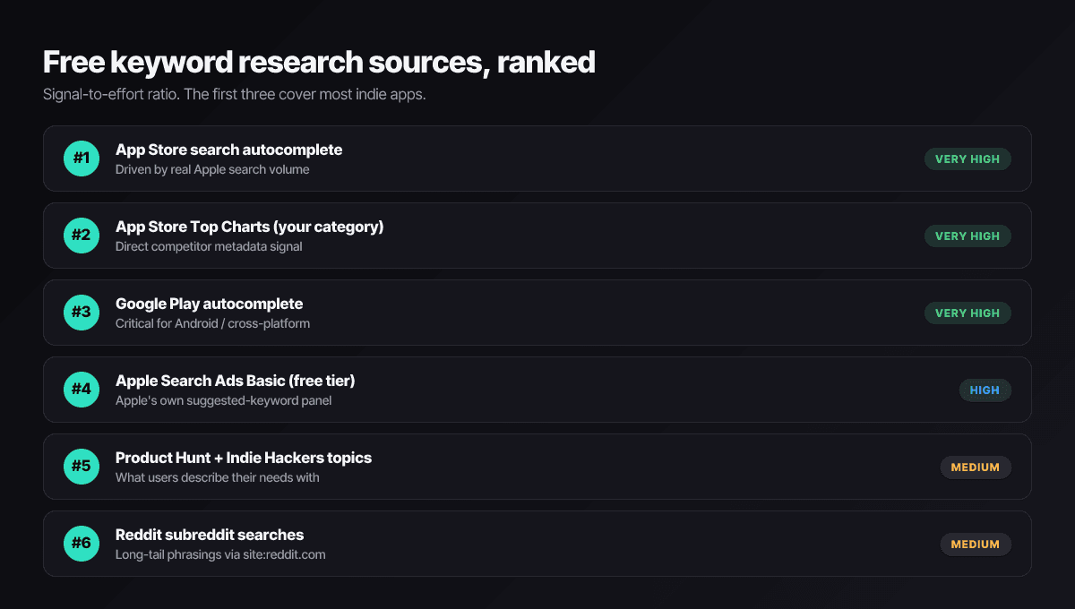Click 'Long-tail phrasings via site:reddit.com' text

(220, 554)
